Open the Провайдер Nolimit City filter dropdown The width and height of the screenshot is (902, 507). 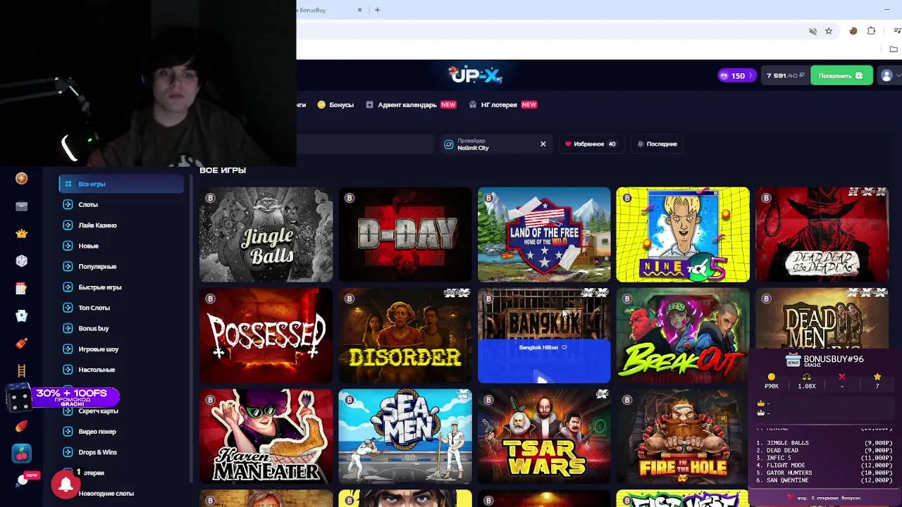(x=496, y=144)
